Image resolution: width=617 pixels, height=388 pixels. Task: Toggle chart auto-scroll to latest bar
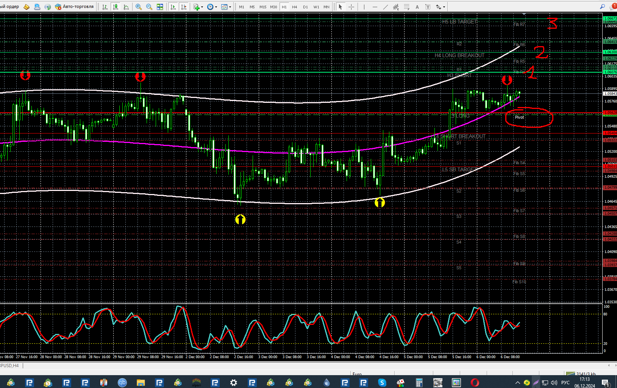click(x=173, y=7)
